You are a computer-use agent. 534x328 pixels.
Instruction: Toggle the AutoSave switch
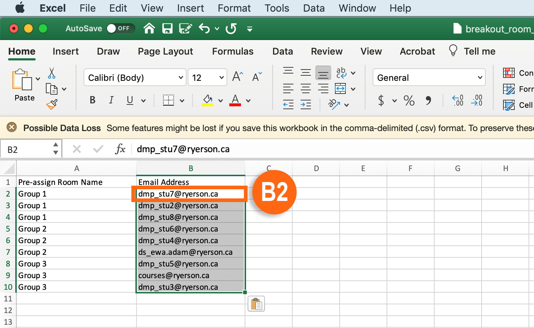pos(120,28)
